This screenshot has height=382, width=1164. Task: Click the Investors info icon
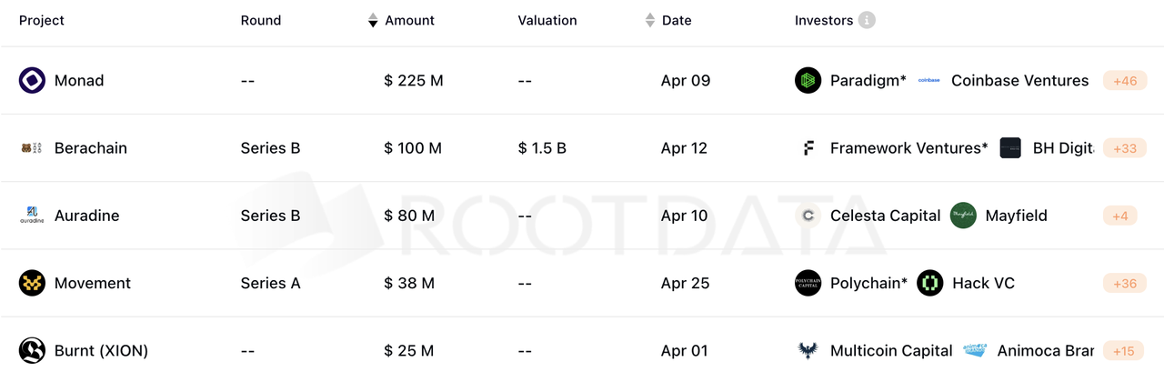[867, 20]
